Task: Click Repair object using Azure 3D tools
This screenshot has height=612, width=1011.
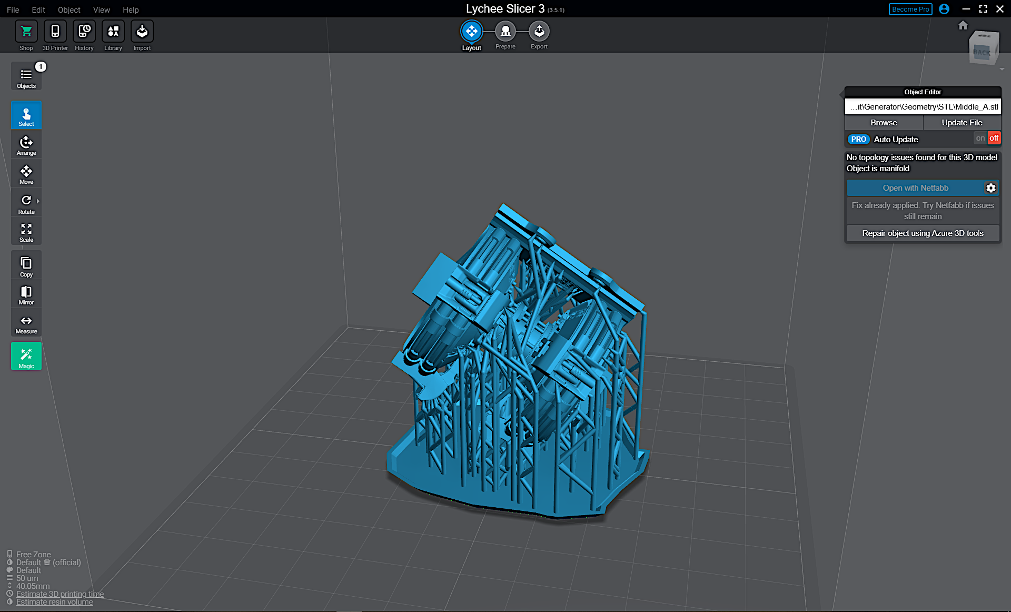Action: 922,233
